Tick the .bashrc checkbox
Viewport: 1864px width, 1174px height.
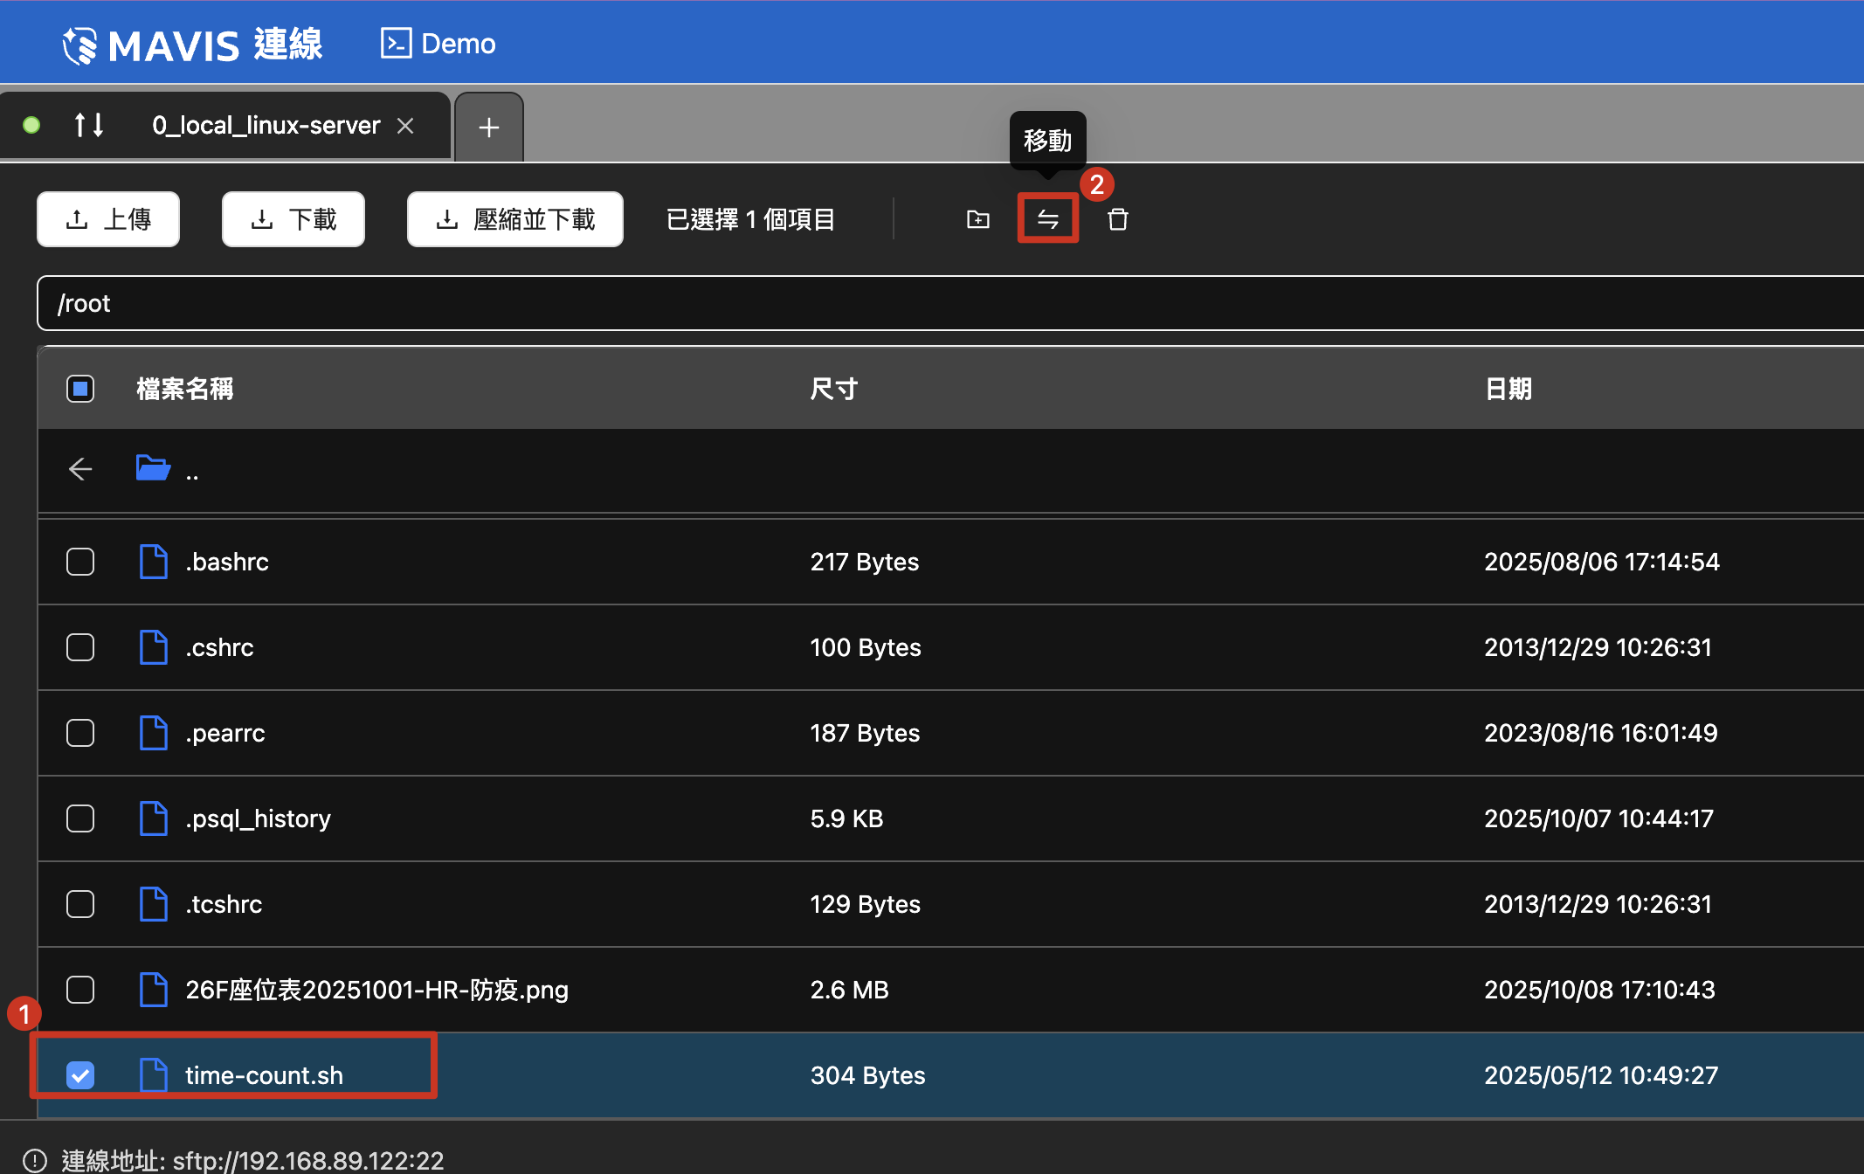(80, 562)
